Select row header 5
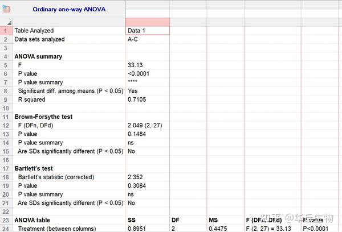Screen dimensions: 342x232 [6, 65]
